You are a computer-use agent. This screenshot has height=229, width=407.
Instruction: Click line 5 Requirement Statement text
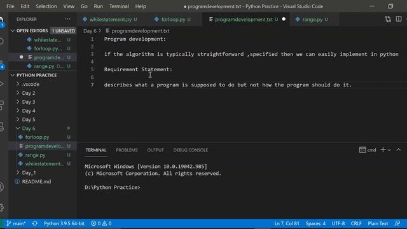tap(138, 69)
